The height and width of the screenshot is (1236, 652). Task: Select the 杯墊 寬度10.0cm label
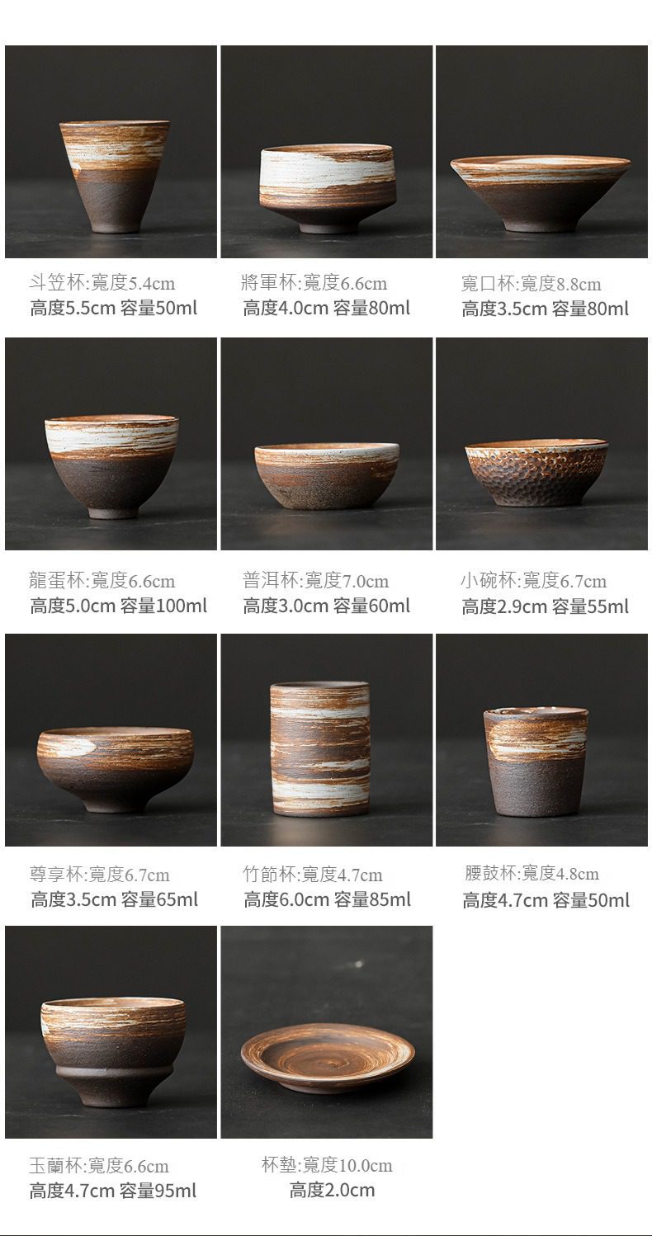coord(327,1165)
